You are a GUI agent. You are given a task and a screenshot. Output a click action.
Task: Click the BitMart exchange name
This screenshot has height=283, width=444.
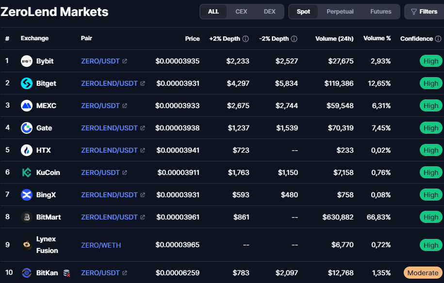pyautogui.click(x=49, y=217)
